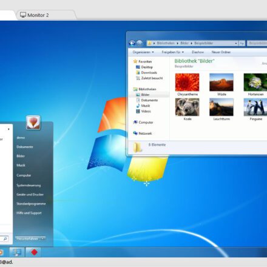
Task: Open the Organisieren dropdown menu
Action: [143, 52]
